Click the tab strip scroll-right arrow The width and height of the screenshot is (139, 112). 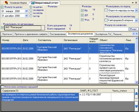[x=136, y=34]
